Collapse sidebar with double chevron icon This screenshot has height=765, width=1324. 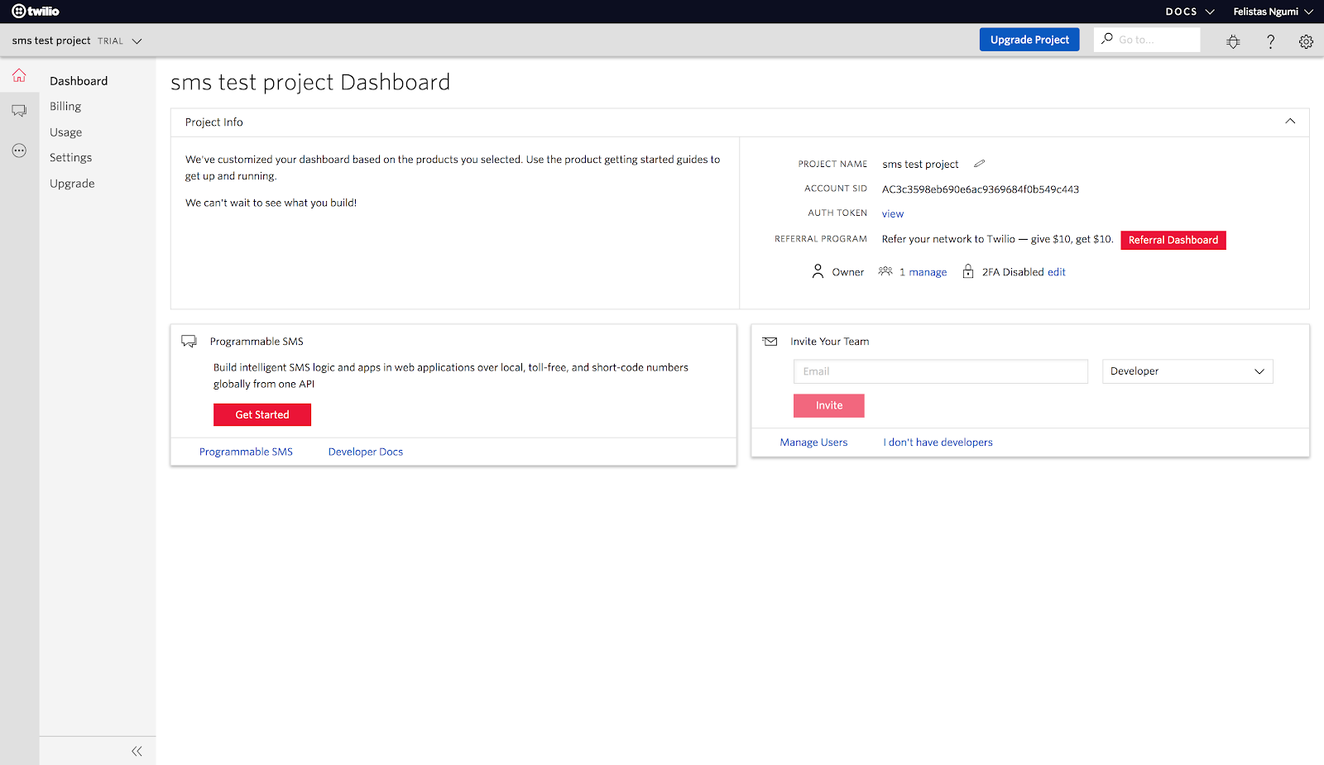click(137, 751)
